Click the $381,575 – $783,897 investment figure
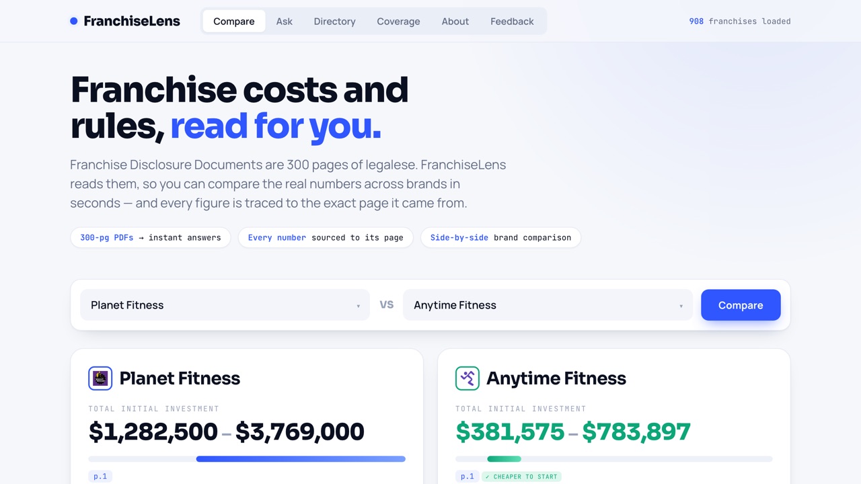Viewport: 861px width, 484px height. [573, 432]
